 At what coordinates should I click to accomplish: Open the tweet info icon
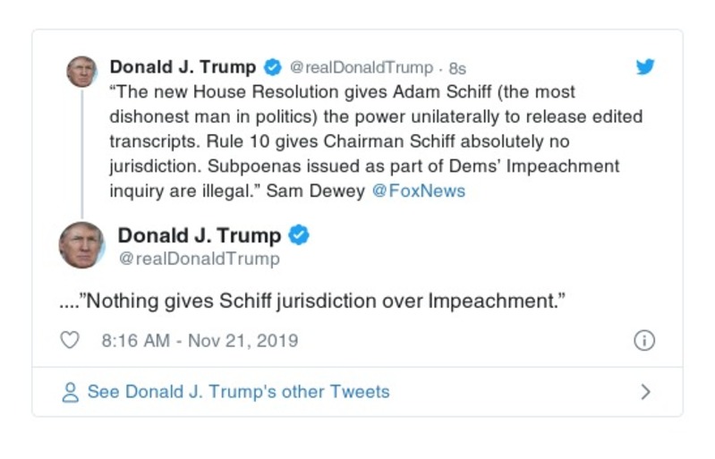[x=644, y=341]
